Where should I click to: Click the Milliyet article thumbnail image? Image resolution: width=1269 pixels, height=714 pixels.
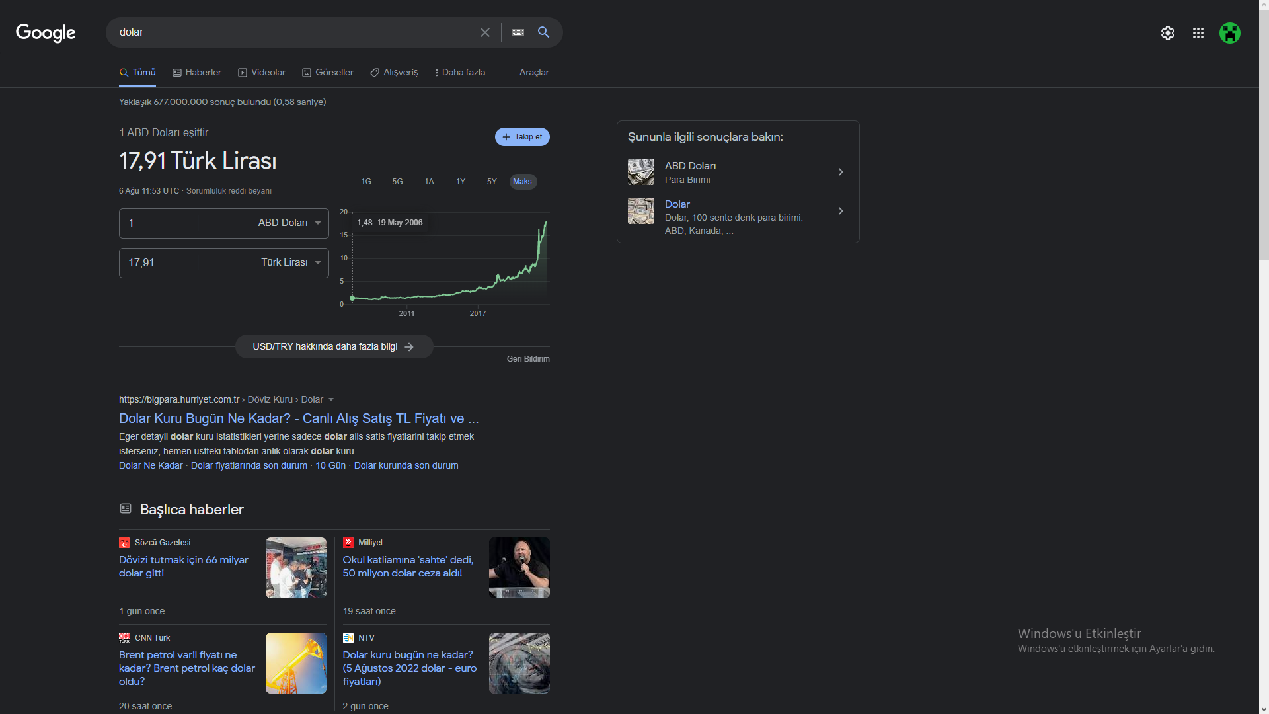tap(519, 568)
